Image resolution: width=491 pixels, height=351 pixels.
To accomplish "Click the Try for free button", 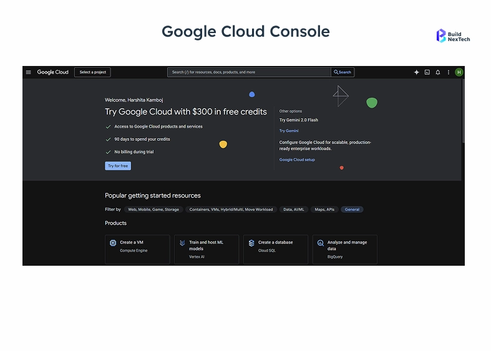I will pyautogui.click(x=118, y=166).
